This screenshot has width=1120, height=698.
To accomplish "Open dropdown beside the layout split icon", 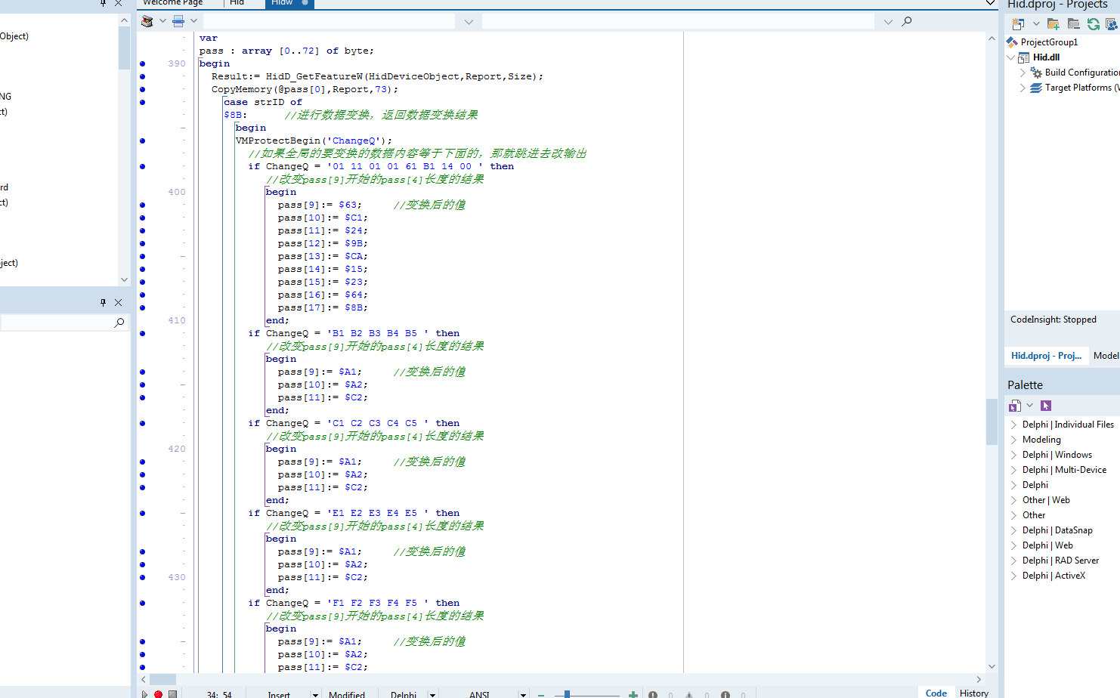I will click(x=194, y=21).
